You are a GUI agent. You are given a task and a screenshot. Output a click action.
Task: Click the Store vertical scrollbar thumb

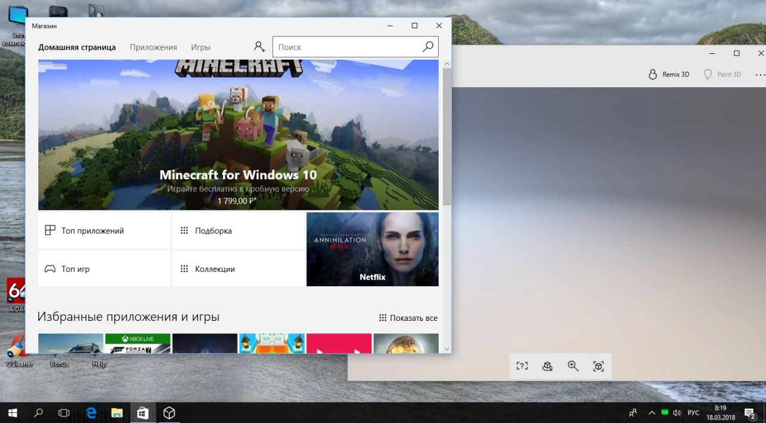point(446,137)
